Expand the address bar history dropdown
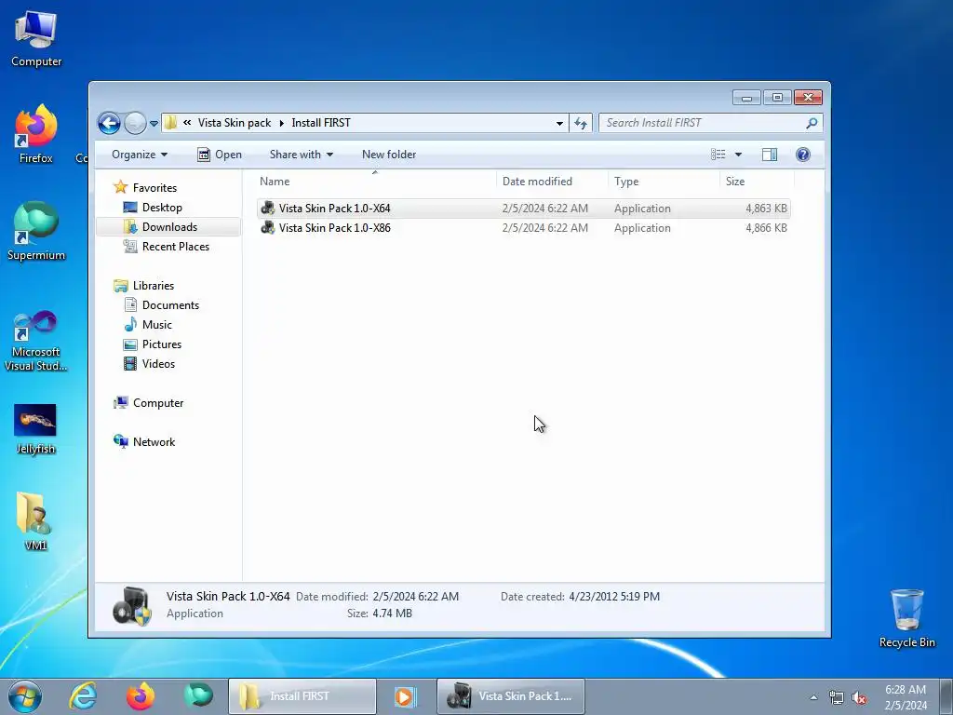Screen dimensions: 953x715 point(559,124)
